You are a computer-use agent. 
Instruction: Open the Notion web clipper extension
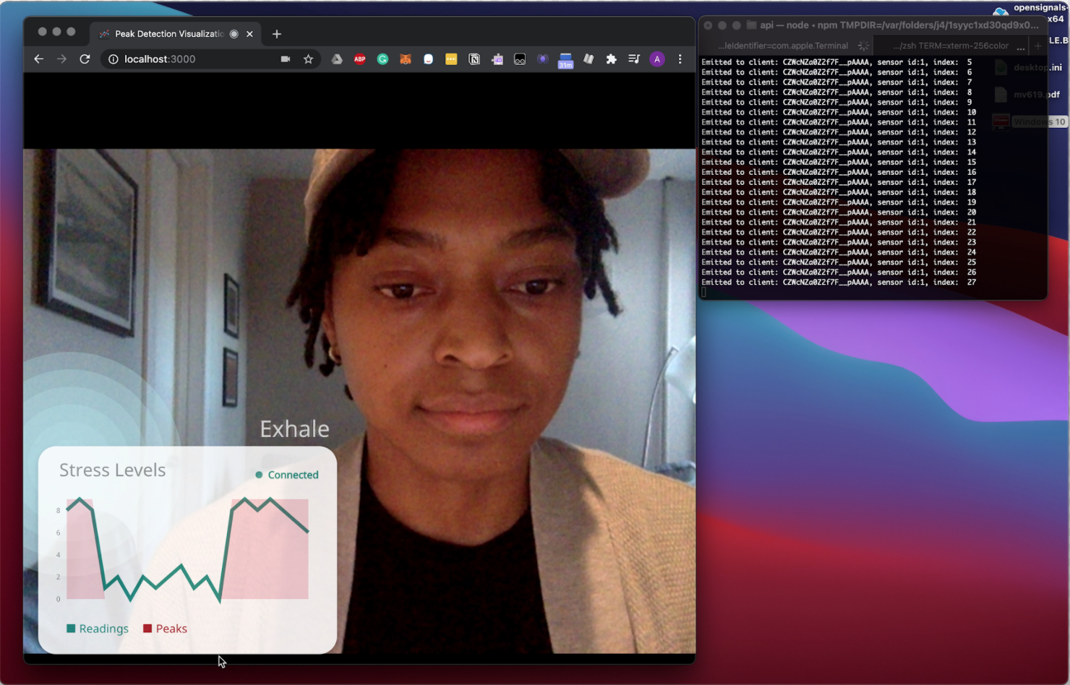tap(474, 59)
